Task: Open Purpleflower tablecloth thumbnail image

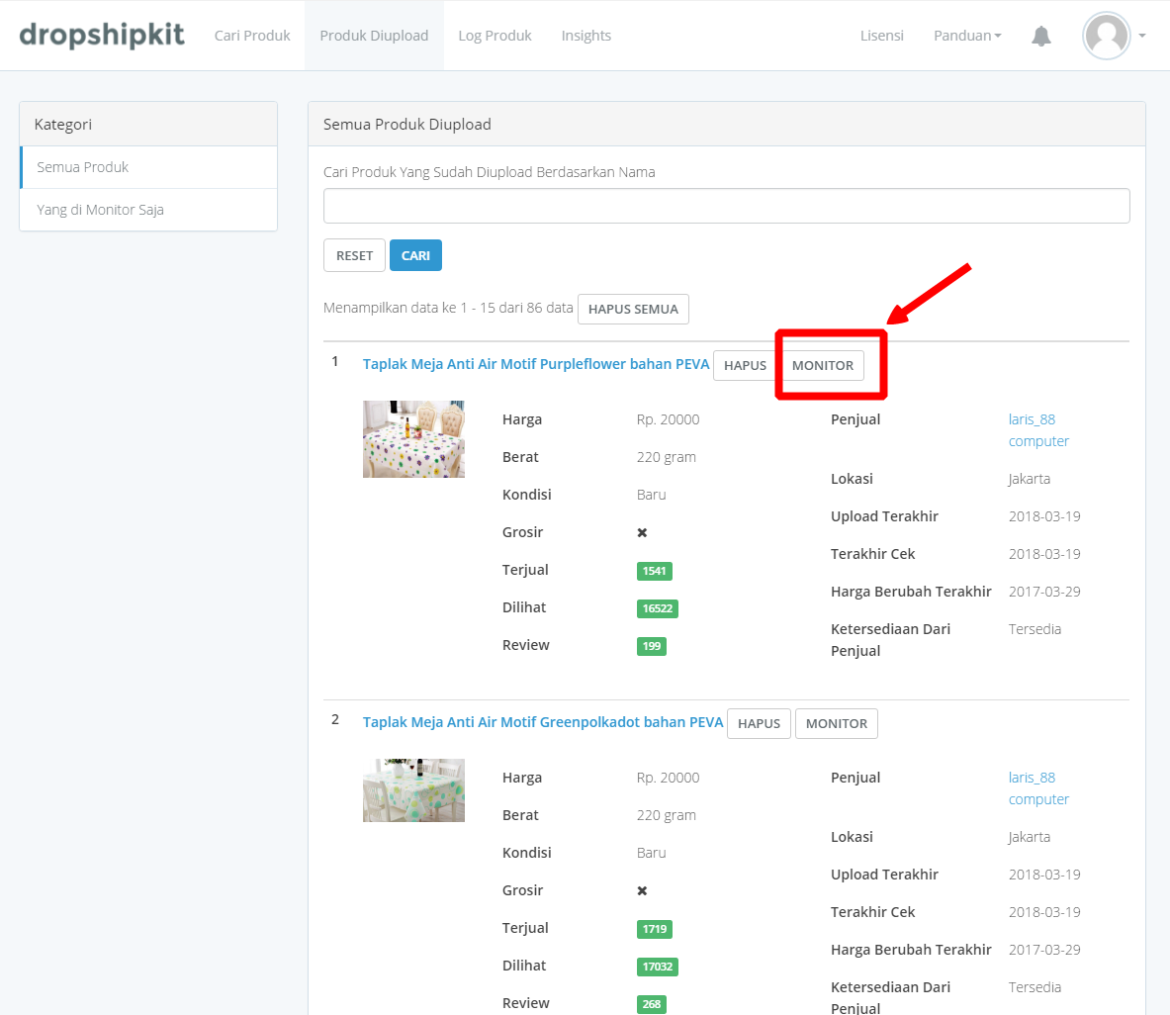Action: [413, 439]
